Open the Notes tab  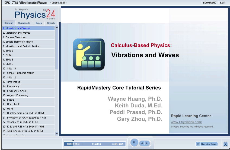pos(39,23)
